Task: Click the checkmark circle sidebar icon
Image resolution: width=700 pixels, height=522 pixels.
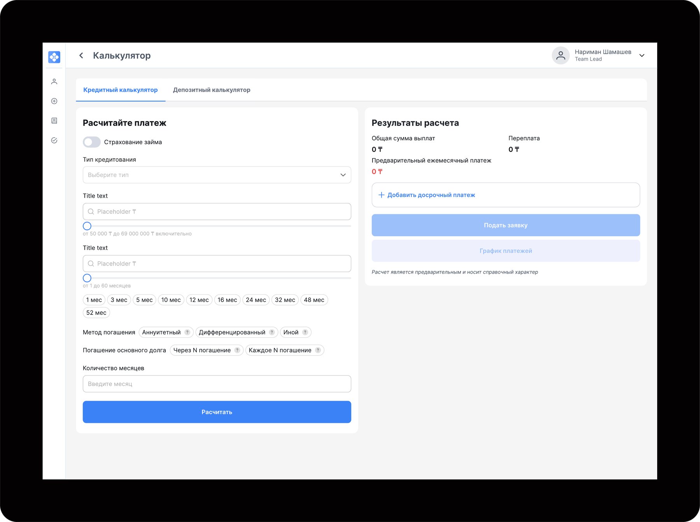Action: point(54,140)
